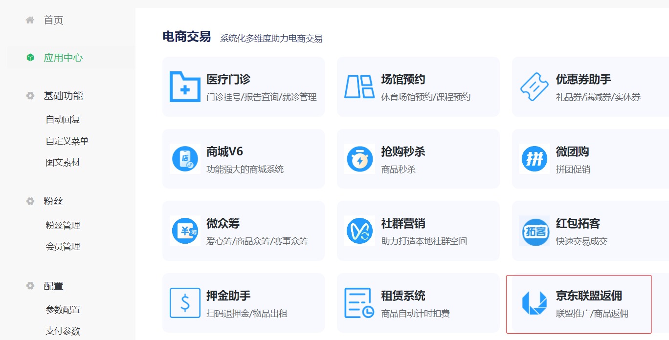Click the description 商品自动计时扣费
The height and width of the screenshot is (340, 669).
pyautogui.click(x=415, y=314)
